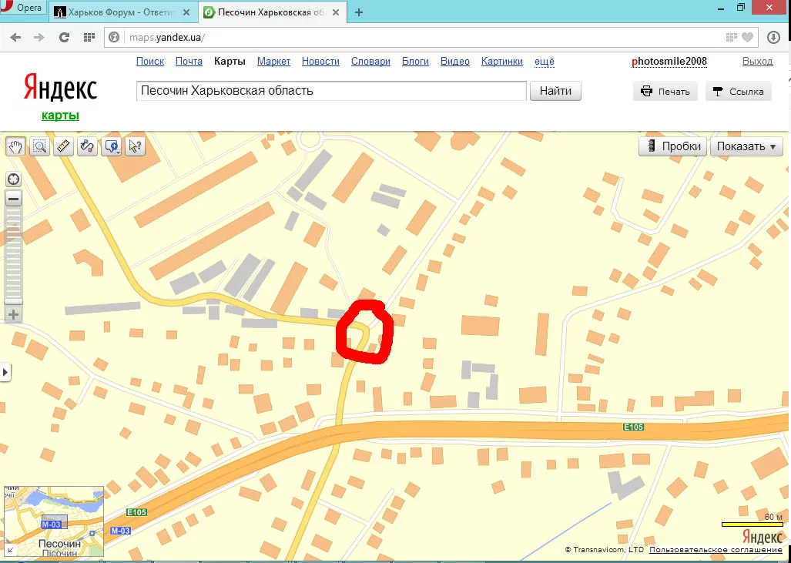The width and height of the screenshot is (791, 563).
Task: Click the locate/center compass button
Action: point(14,179)
